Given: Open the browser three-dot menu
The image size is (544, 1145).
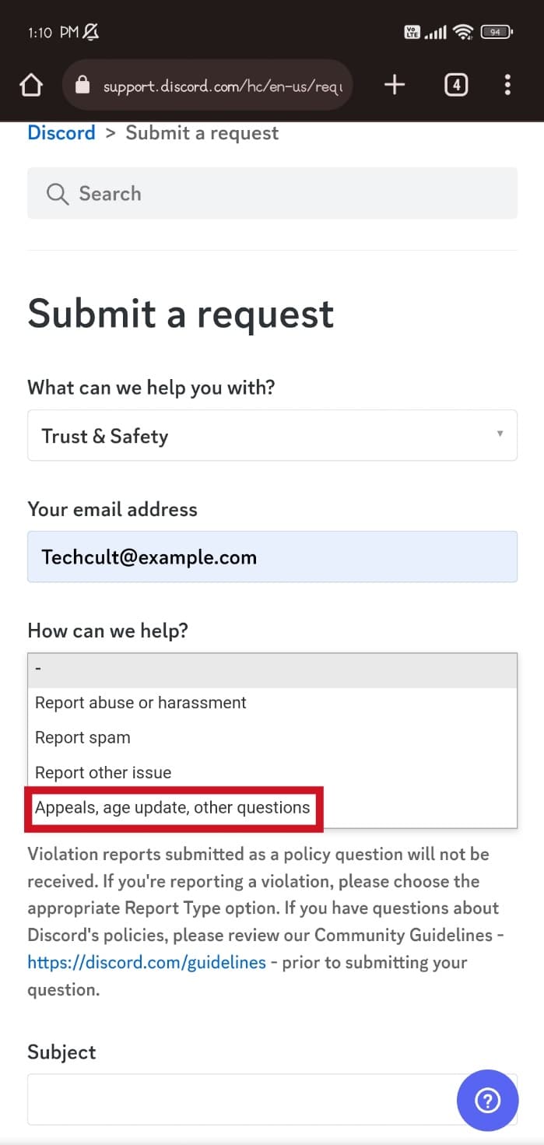Looking at the screenshot, I should click(x=507, y=85).
